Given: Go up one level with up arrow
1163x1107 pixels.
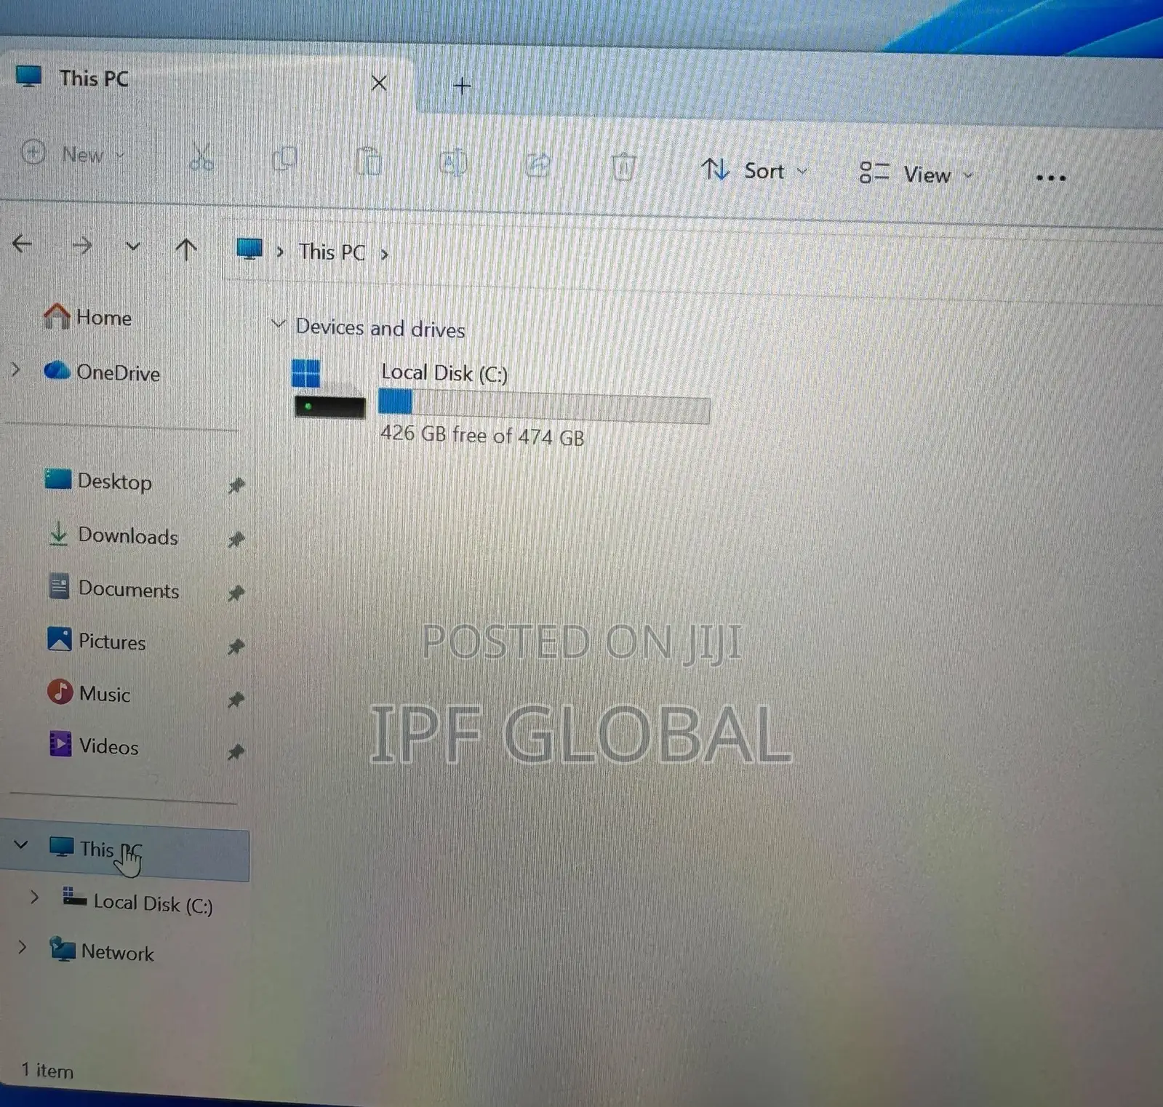Looking at the screenshot, I should click(x=186, y=249).
